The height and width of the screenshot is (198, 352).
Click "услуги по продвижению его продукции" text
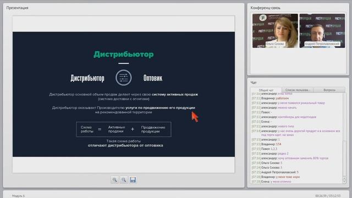pyautogui.click(x=160, y=108)
